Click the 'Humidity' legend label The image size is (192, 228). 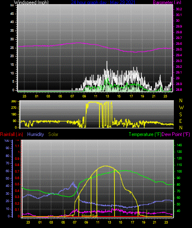35,134
